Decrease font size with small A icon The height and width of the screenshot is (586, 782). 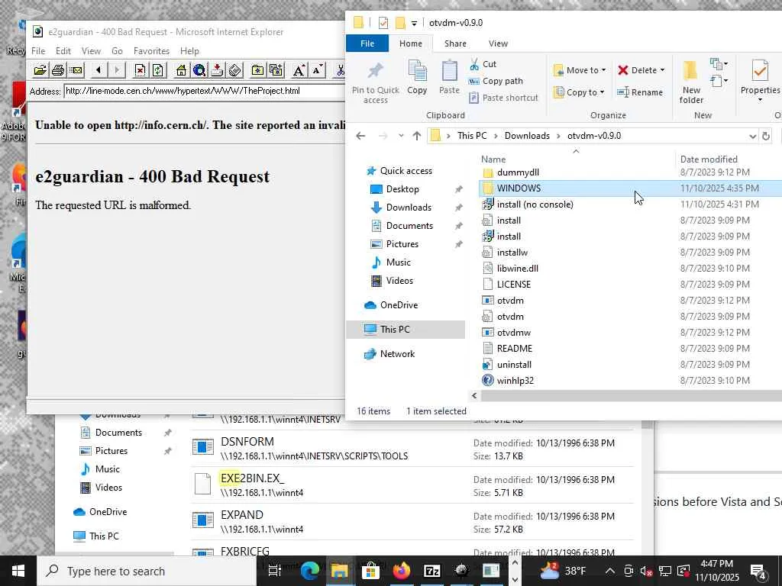tap(317, 70)
